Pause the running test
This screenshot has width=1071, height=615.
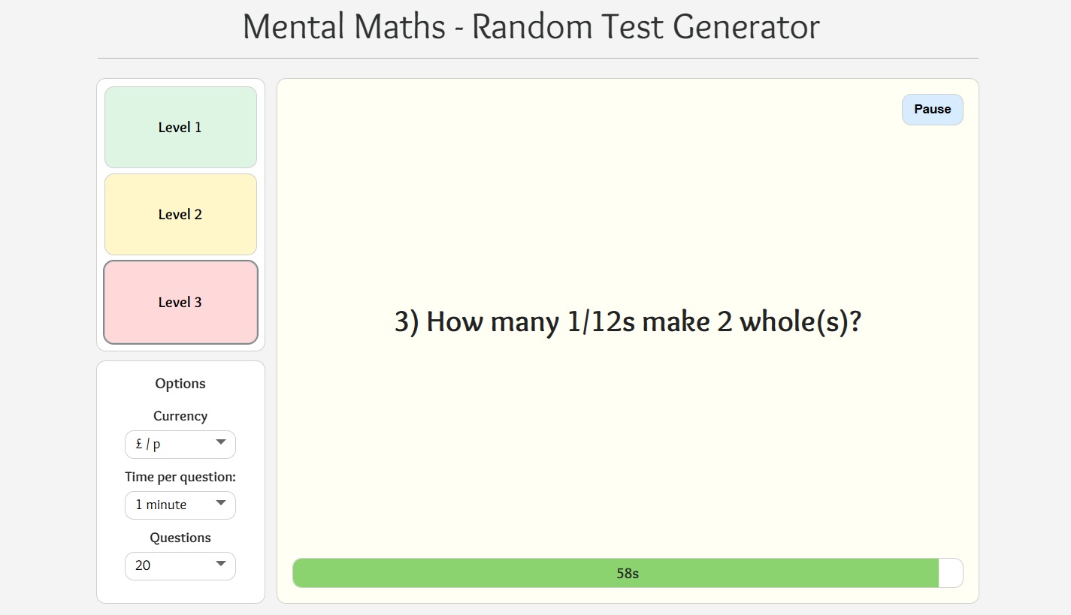click(x=932, y=110)
